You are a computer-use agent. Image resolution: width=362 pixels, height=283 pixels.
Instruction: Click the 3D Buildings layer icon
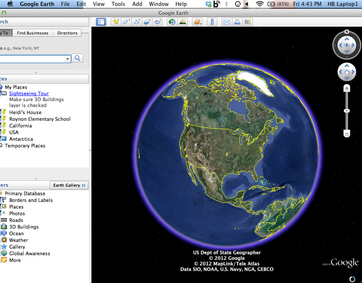pos(4,227)
